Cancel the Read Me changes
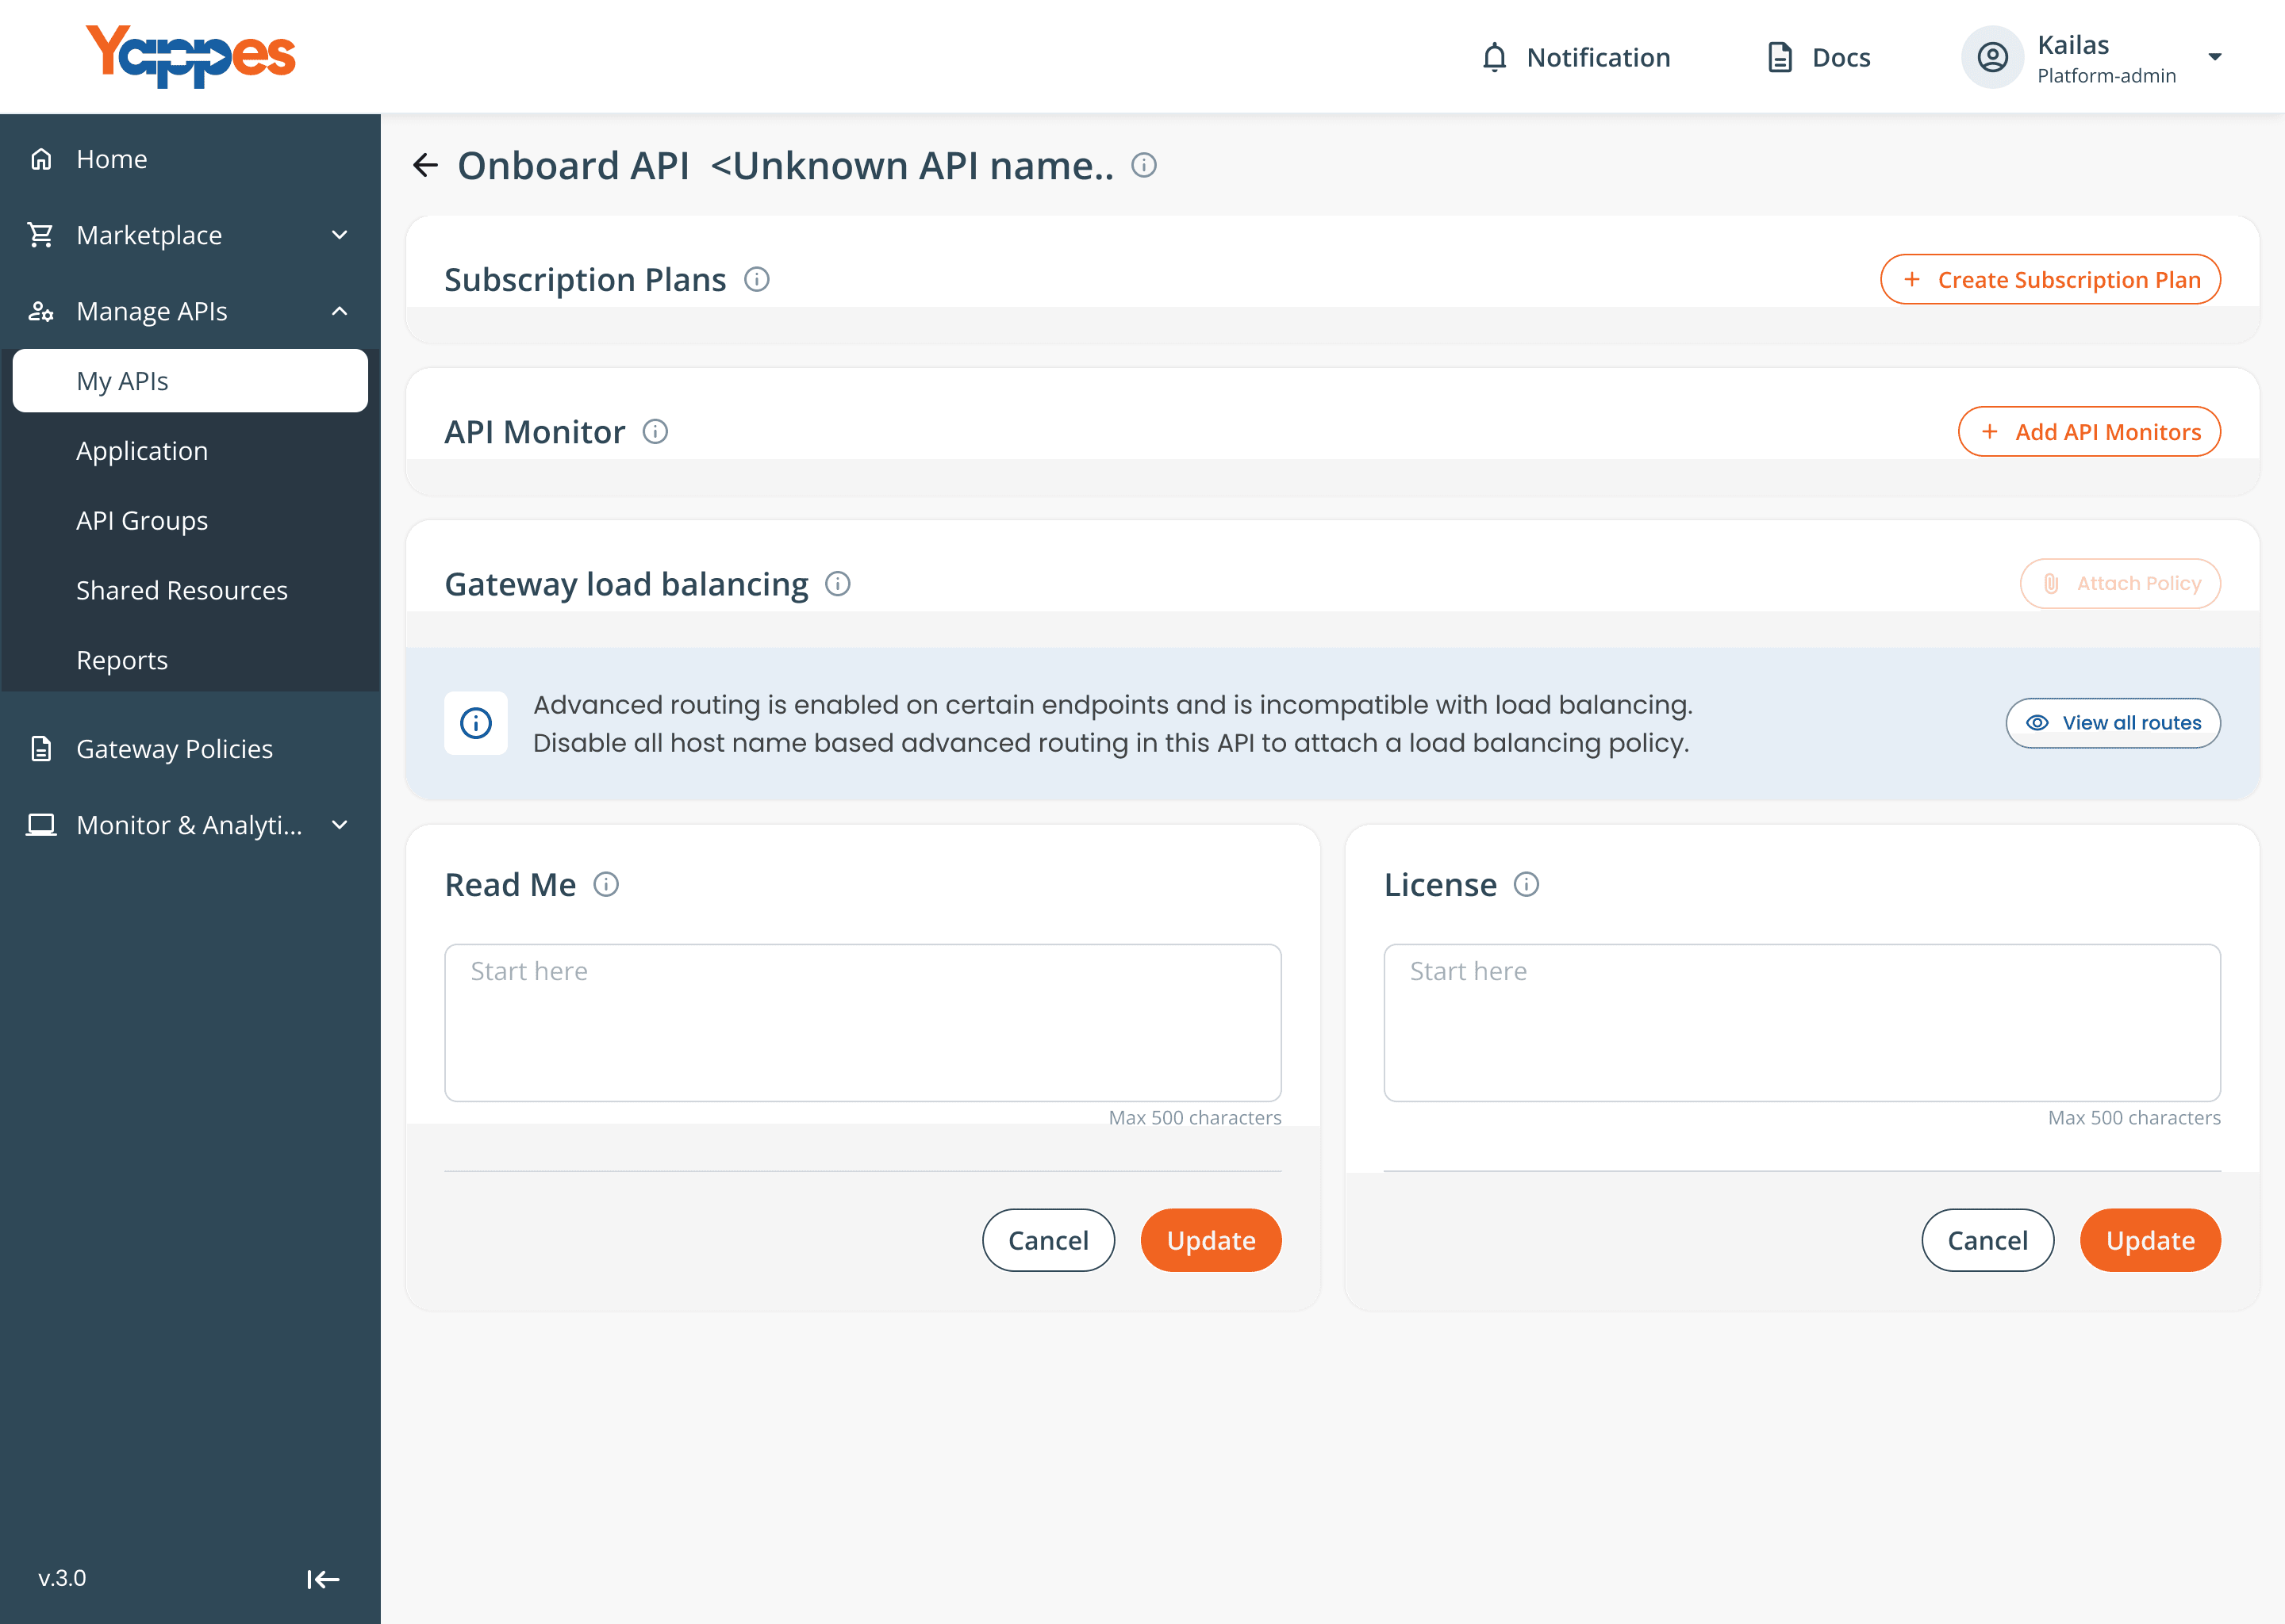This screenshot has width=2285, height=1624. pyautogui.click(x=1048, y=1241)
